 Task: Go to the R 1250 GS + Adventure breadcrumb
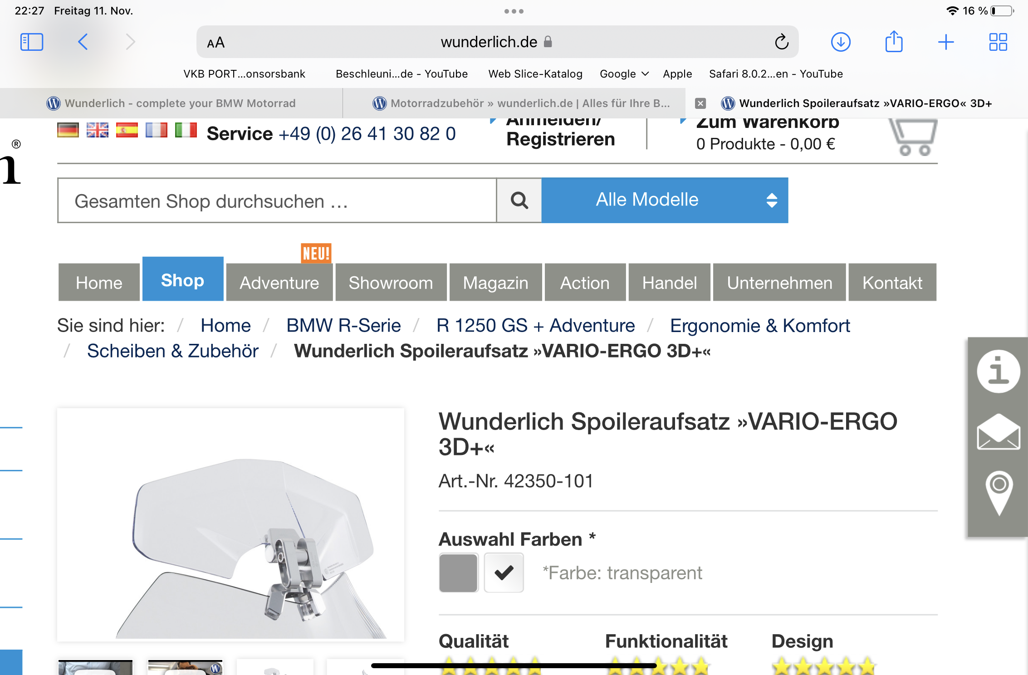point(535,326)
